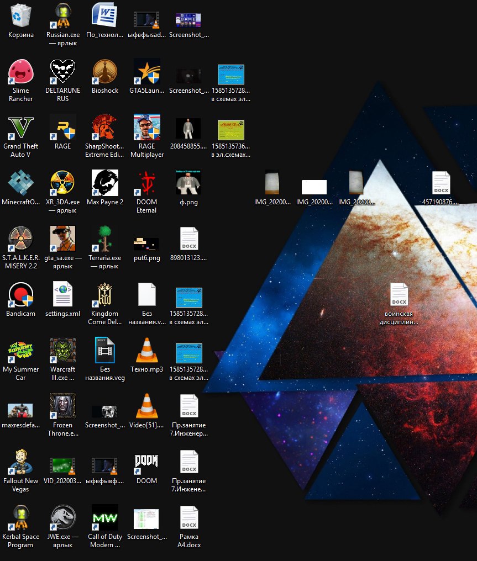Open the Корзина recycle bin icon
This screenshot has width=477, height=561.
click(21, 16)
